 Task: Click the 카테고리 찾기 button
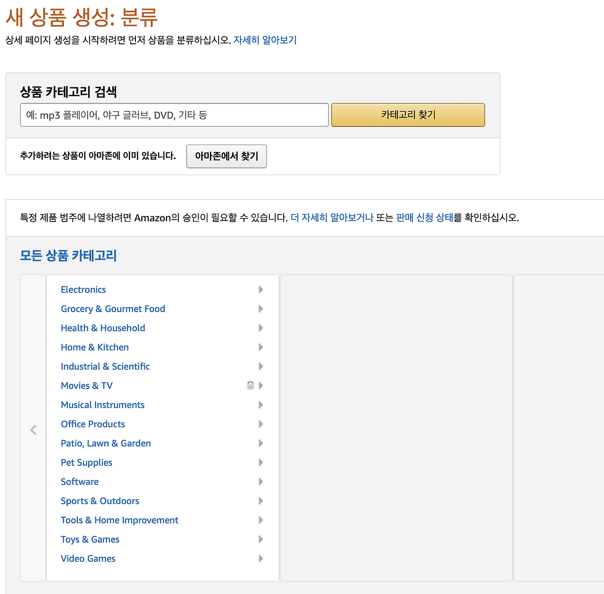[408, 115]
